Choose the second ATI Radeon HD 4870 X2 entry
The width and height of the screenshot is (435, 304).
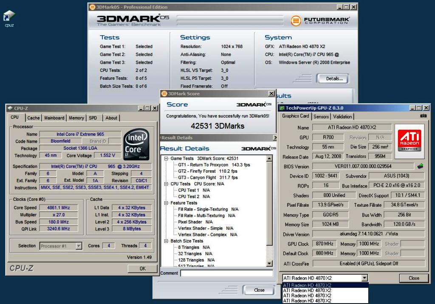(325, 290)
